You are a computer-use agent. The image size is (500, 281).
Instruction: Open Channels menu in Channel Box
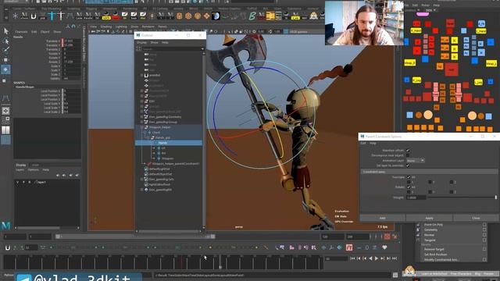coord(21,32)
